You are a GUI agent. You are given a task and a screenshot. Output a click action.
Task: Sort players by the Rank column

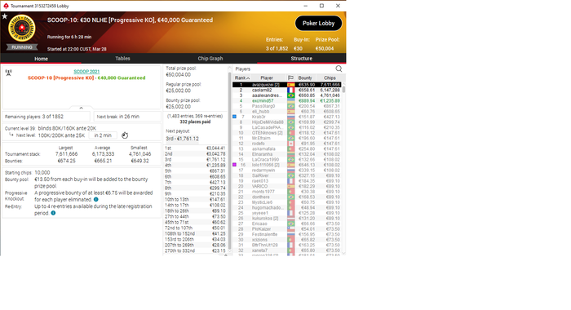[x=241, y=78]
